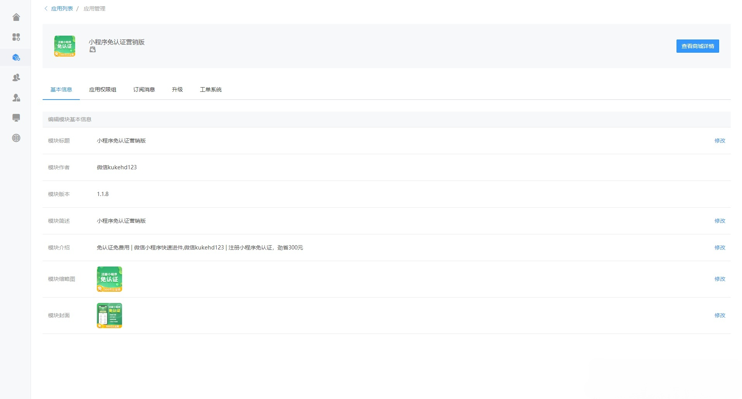Click the 模块封面 cover image
Image resolution: width=742 pixels, height=399 pixels.
click(x=109, y=315)
